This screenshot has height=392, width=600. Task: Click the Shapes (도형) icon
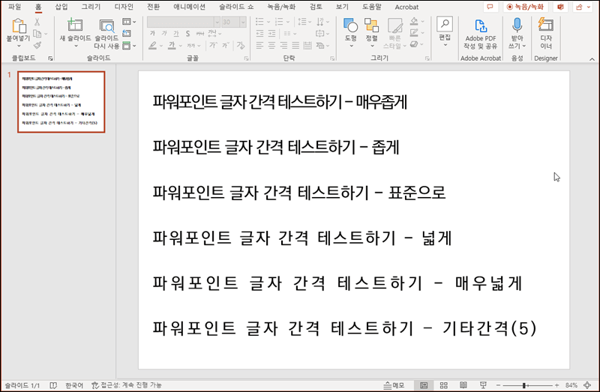[351, 25]
